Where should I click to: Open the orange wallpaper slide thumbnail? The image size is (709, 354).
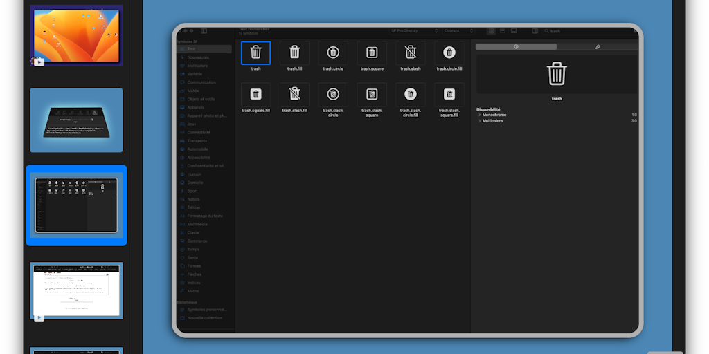point(76,35)
